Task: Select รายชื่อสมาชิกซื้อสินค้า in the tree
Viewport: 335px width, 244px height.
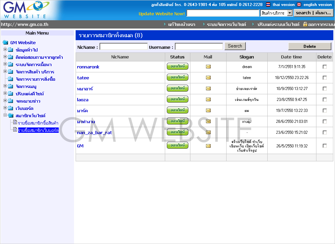Action: coord(38,123)
